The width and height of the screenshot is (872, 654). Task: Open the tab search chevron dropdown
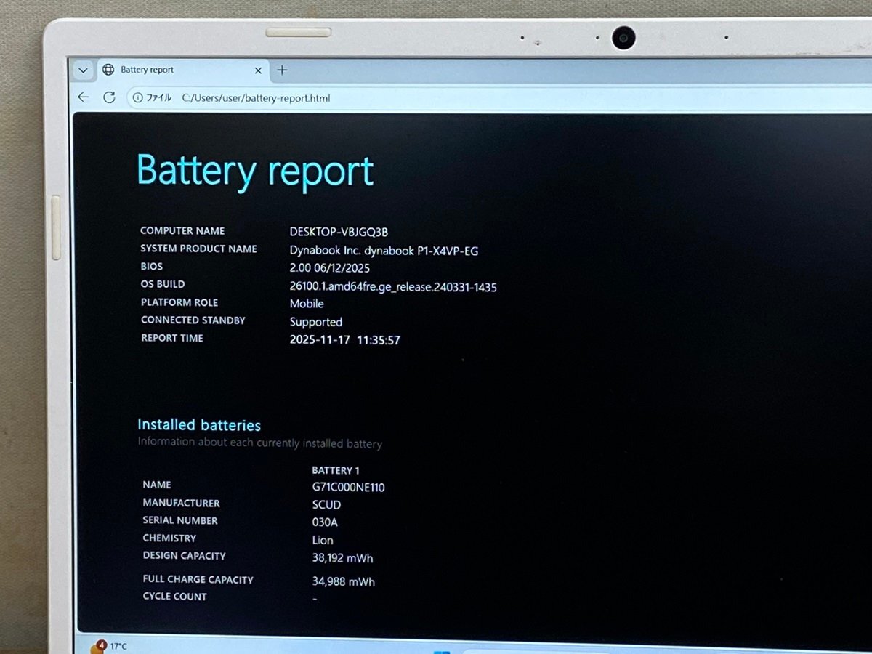(83, 70)
